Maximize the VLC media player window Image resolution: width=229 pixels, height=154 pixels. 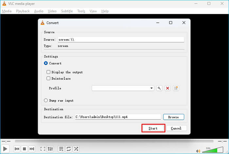209,4
